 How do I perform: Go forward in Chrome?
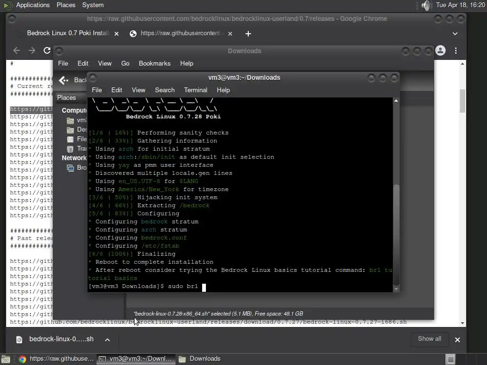[x=32, y=50]
